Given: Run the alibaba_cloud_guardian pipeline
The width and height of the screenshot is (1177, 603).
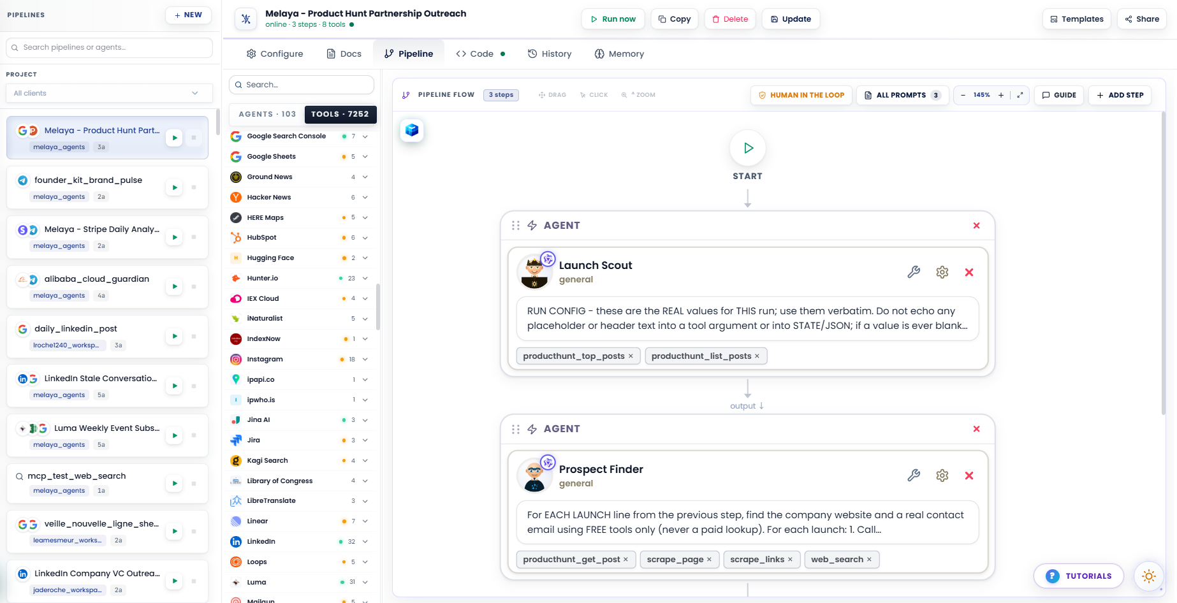Looking at the screenshot, I should click(174, 286).
